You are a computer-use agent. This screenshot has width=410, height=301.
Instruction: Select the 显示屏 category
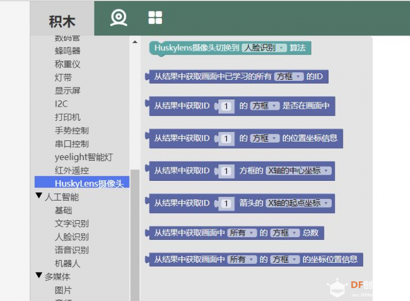click(67, 91)
